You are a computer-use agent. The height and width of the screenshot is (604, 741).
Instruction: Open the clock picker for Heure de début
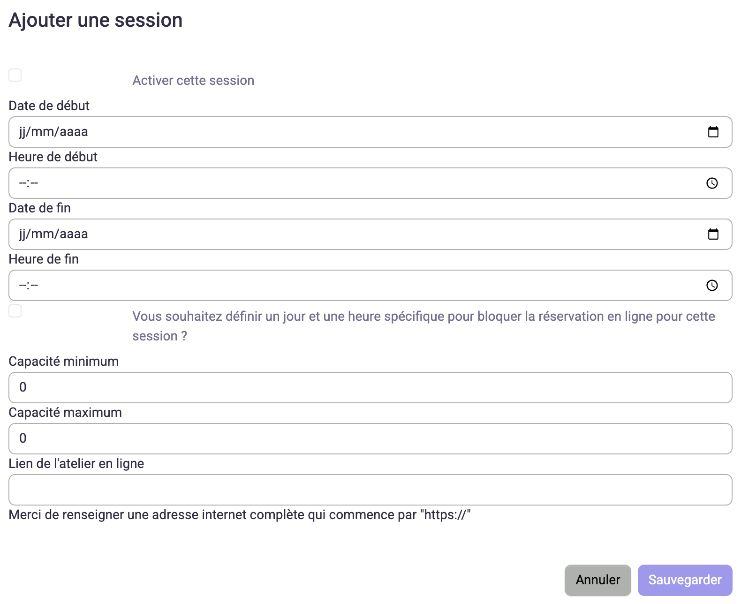tap(712, 183)
